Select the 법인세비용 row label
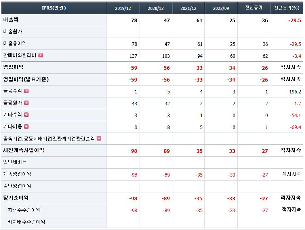The image size is (305, 230). click(x=15, y=162)
